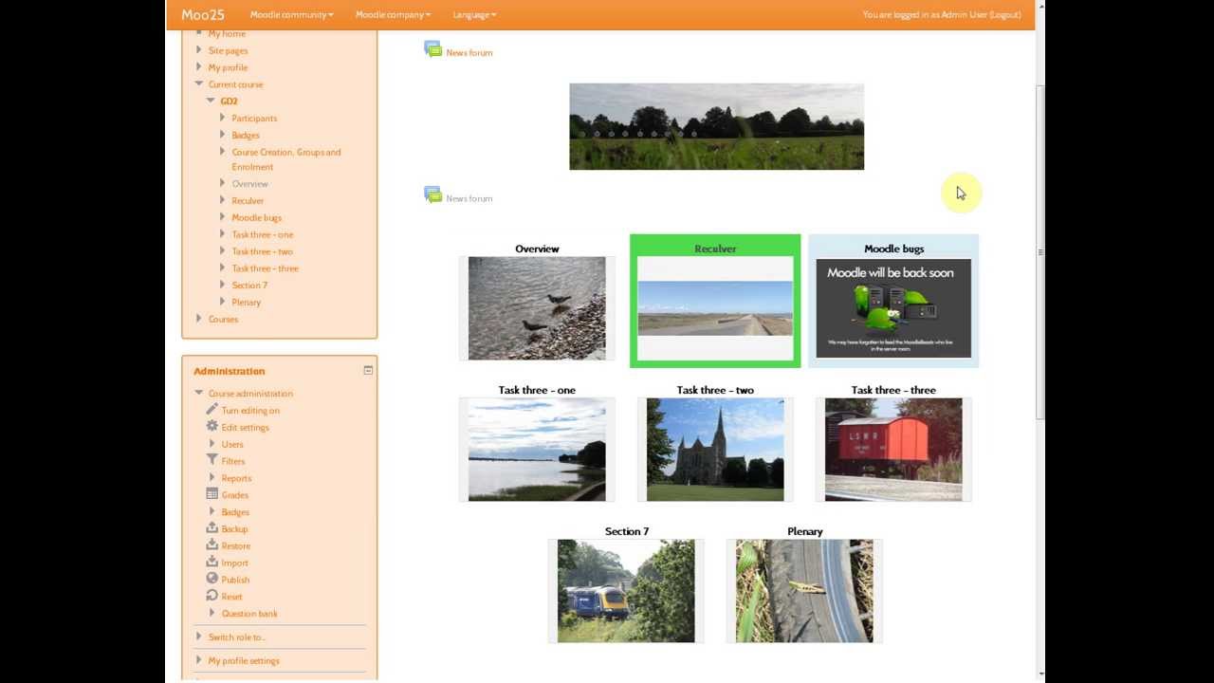Click the Grades table icon
The image size is (1214, 683).
(212, 494)
